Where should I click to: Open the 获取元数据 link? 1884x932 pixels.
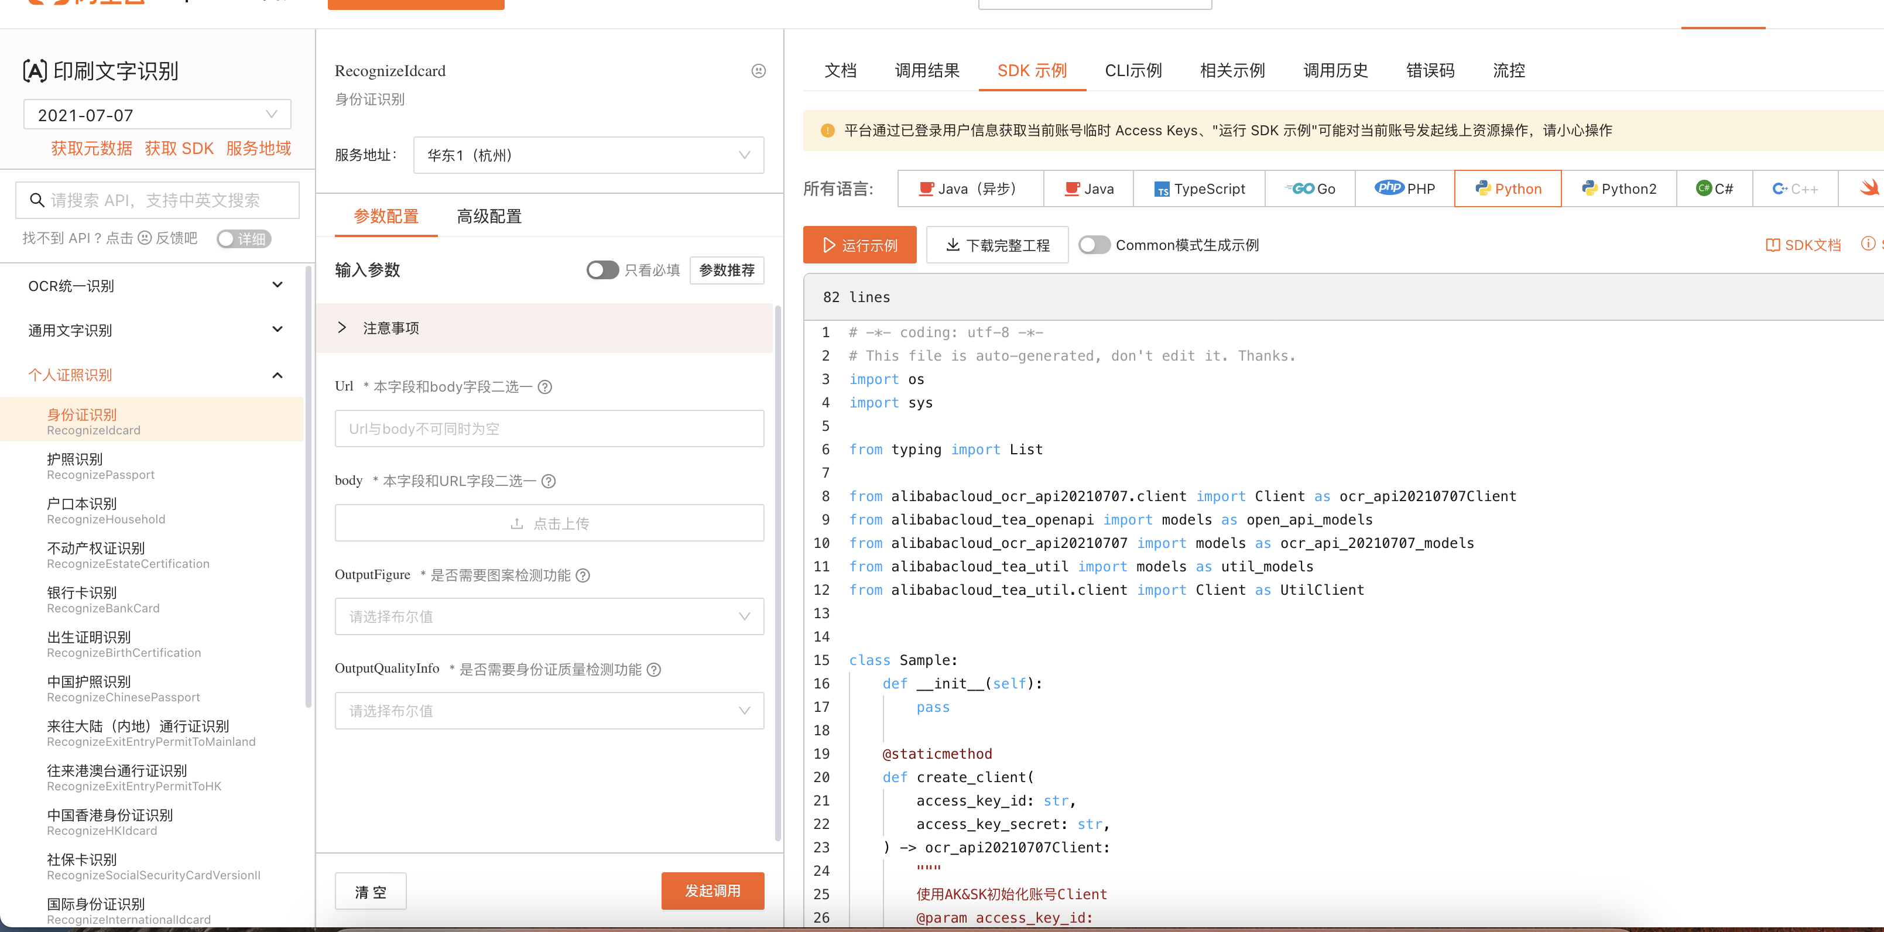[x=91, y=149]
